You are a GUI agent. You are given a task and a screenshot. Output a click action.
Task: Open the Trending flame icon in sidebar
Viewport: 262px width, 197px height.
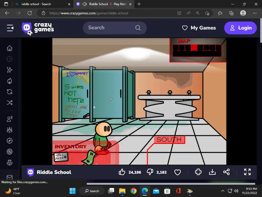(9, 81)
